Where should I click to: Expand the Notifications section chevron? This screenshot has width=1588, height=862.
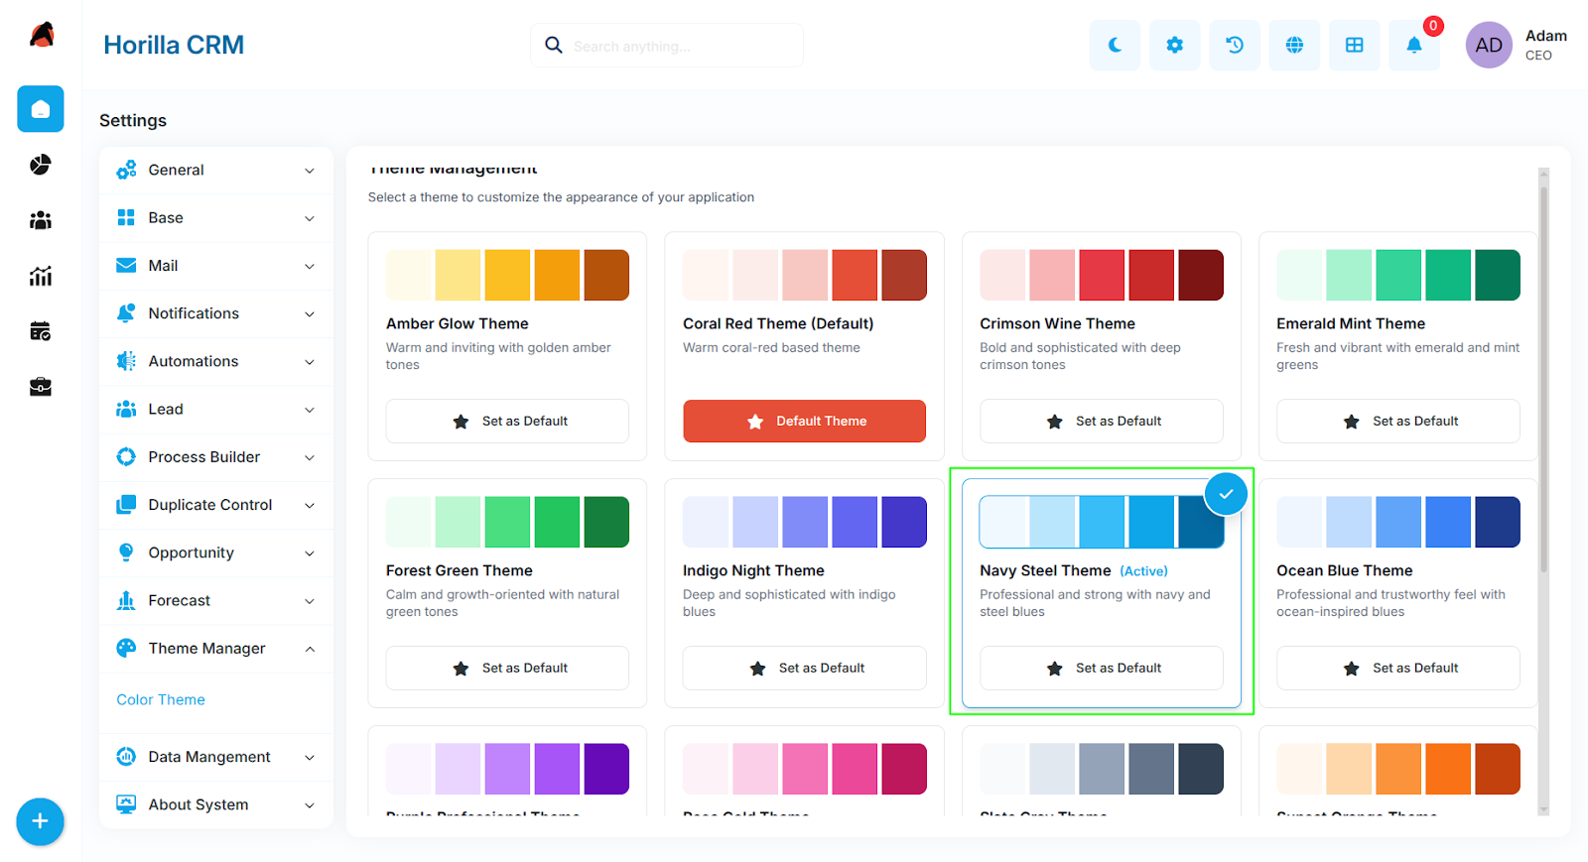(x=310, y=313)
